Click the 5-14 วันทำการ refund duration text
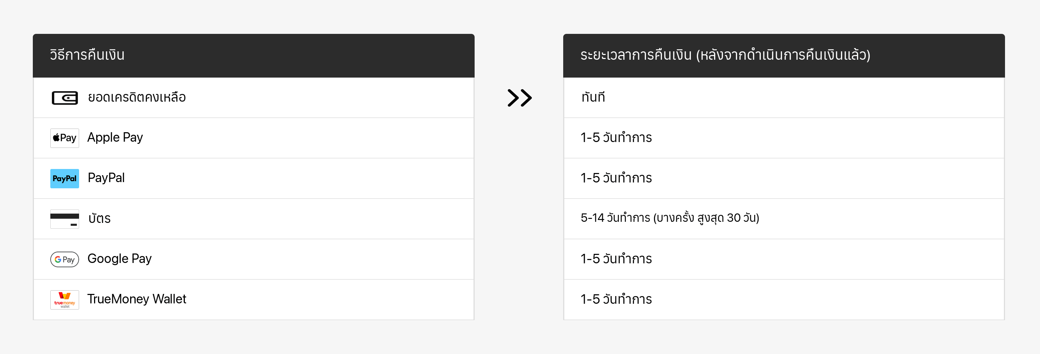The width and height of the screenshot is (1040, 354). (670, 218)
